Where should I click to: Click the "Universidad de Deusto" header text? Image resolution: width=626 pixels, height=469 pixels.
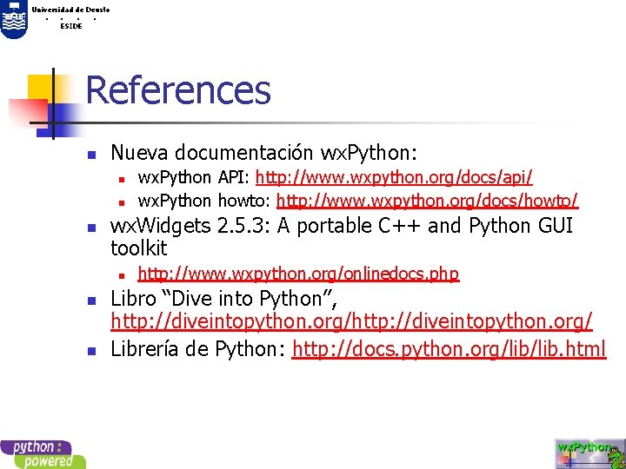(70, 10)
